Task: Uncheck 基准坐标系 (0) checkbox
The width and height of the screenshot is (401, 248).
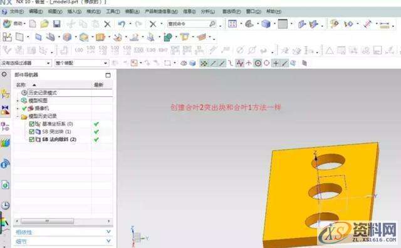Action: point(31,124)
